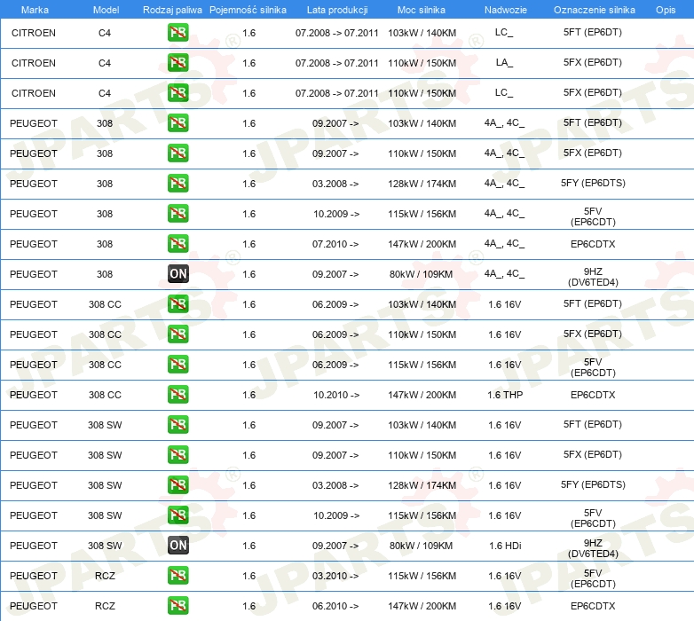Select the PB icon in the 308 CC 156KM row
Image resolution: width=694 pixels, height=621 pixels.
(x=177, y=365)
